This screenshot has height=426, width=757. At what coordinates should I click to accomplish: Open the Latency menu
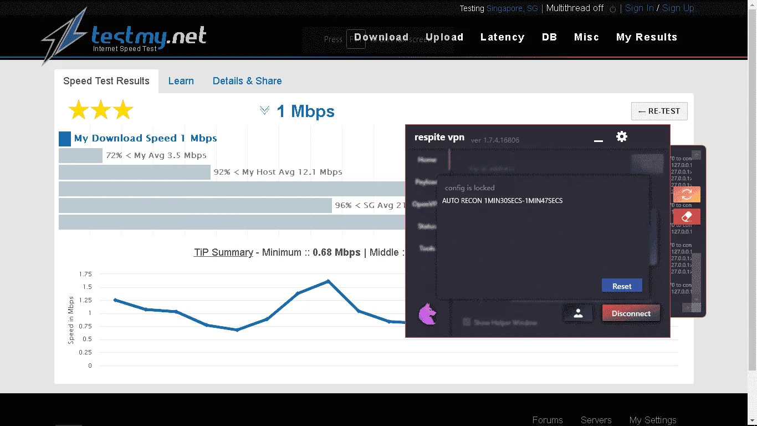[502, 37]
